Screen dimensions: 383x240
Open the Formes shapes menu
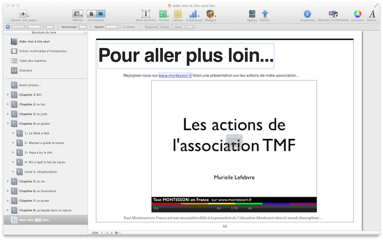[x=163, y=14]
